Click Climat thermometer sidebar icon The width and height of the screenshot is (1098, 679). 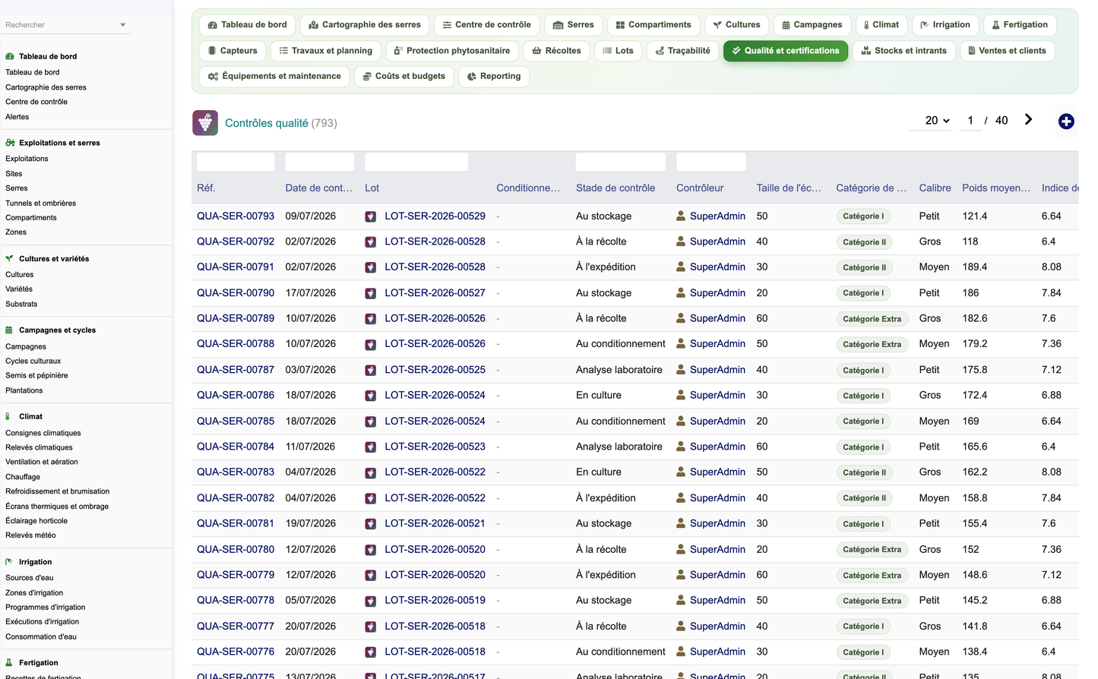click(8, 416)
